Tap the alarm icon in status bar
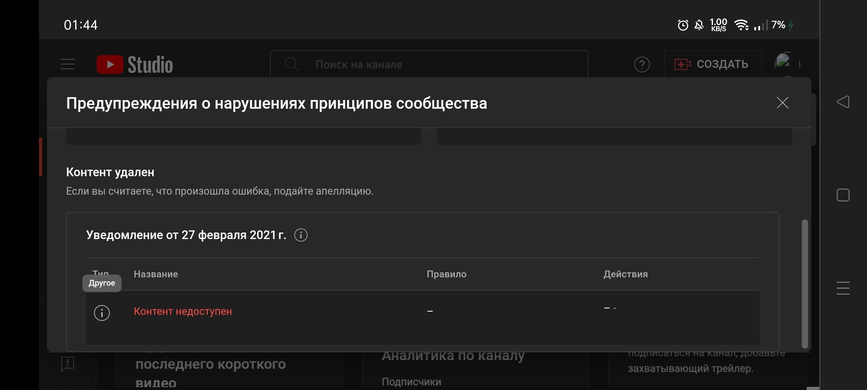Screen dimensions: 867x390 683,25
